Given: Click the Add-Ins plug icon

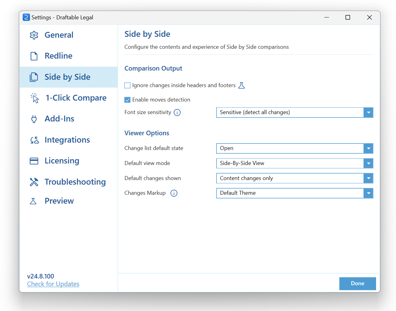Looking at the screenshot, I should pos(34,119).
